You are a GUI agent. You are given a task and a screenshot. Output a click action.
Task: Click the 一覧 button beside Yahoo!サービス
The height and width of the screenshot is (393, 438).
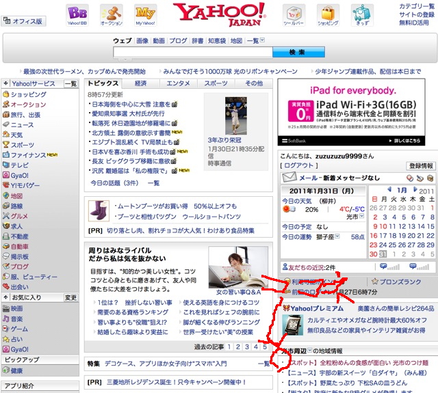(x=70, y=83)
